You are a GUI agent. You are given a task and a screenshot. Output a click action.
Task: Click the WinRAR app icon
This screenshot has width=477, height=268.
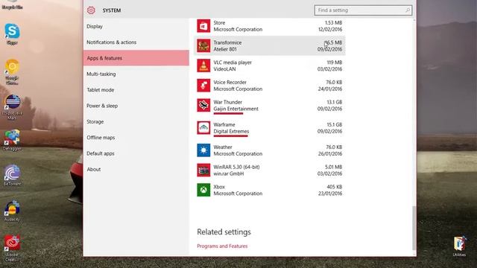(203, 170)
